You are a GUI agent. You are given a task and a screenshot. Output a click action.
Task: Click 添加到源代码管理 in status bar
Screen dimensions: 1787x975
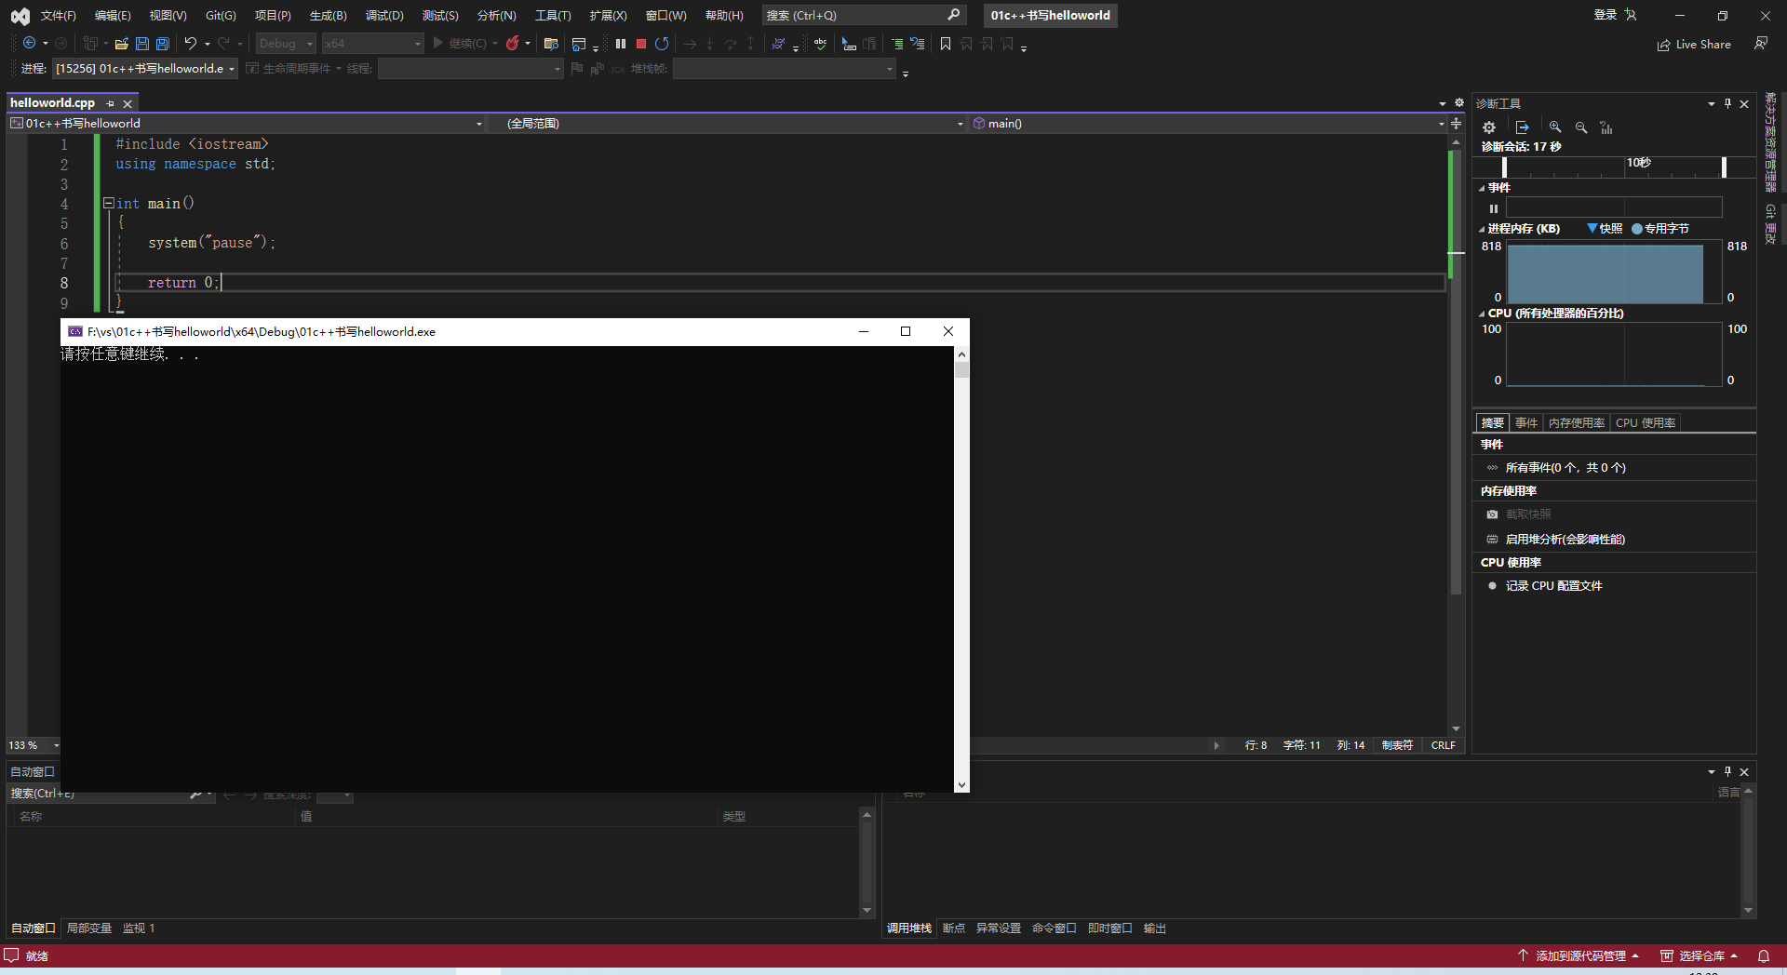(1579, 955)
